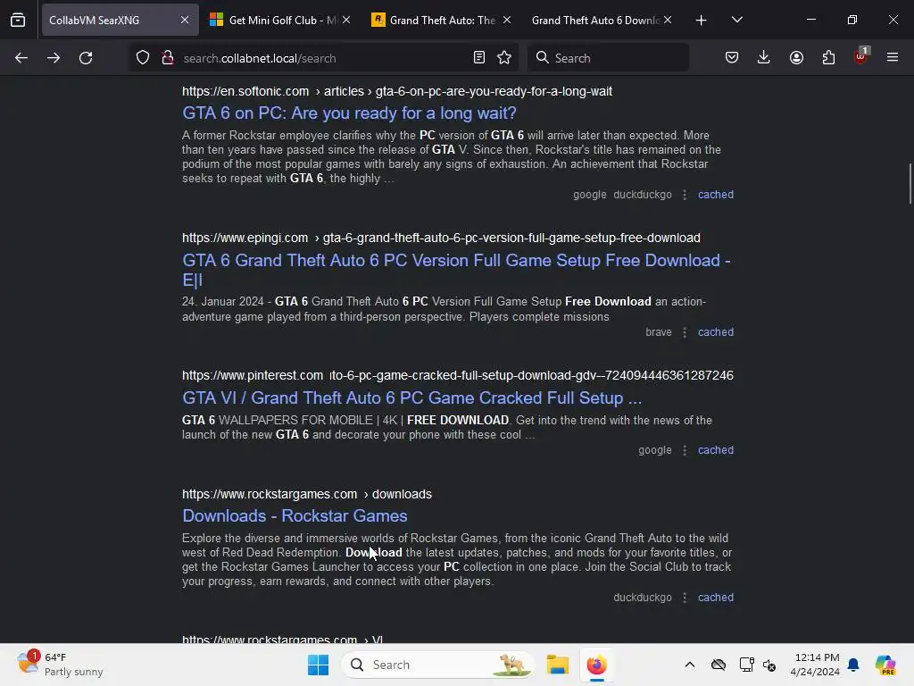Open a new tab with plus button

tap(702, 21)
